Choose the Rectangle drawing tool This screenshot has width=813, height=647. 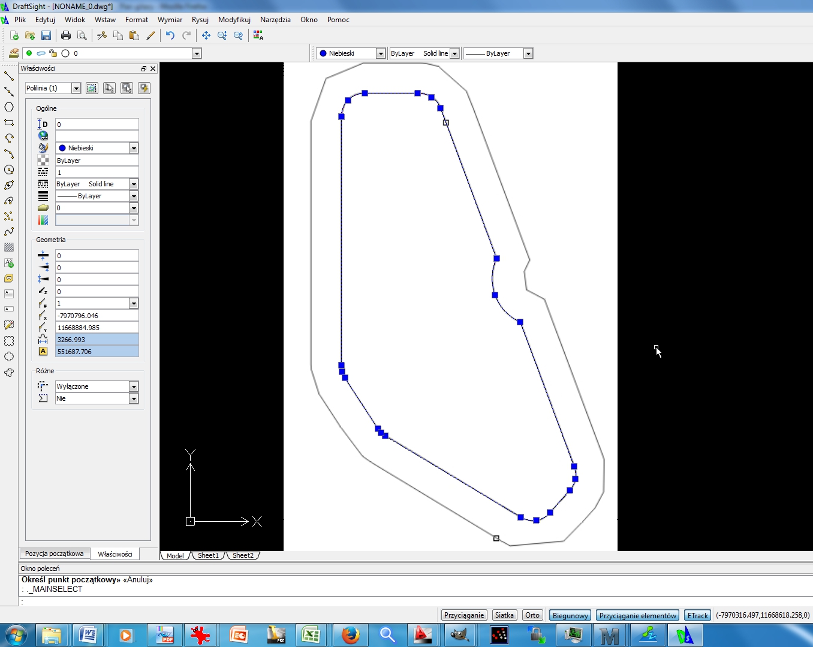(9, 123)
